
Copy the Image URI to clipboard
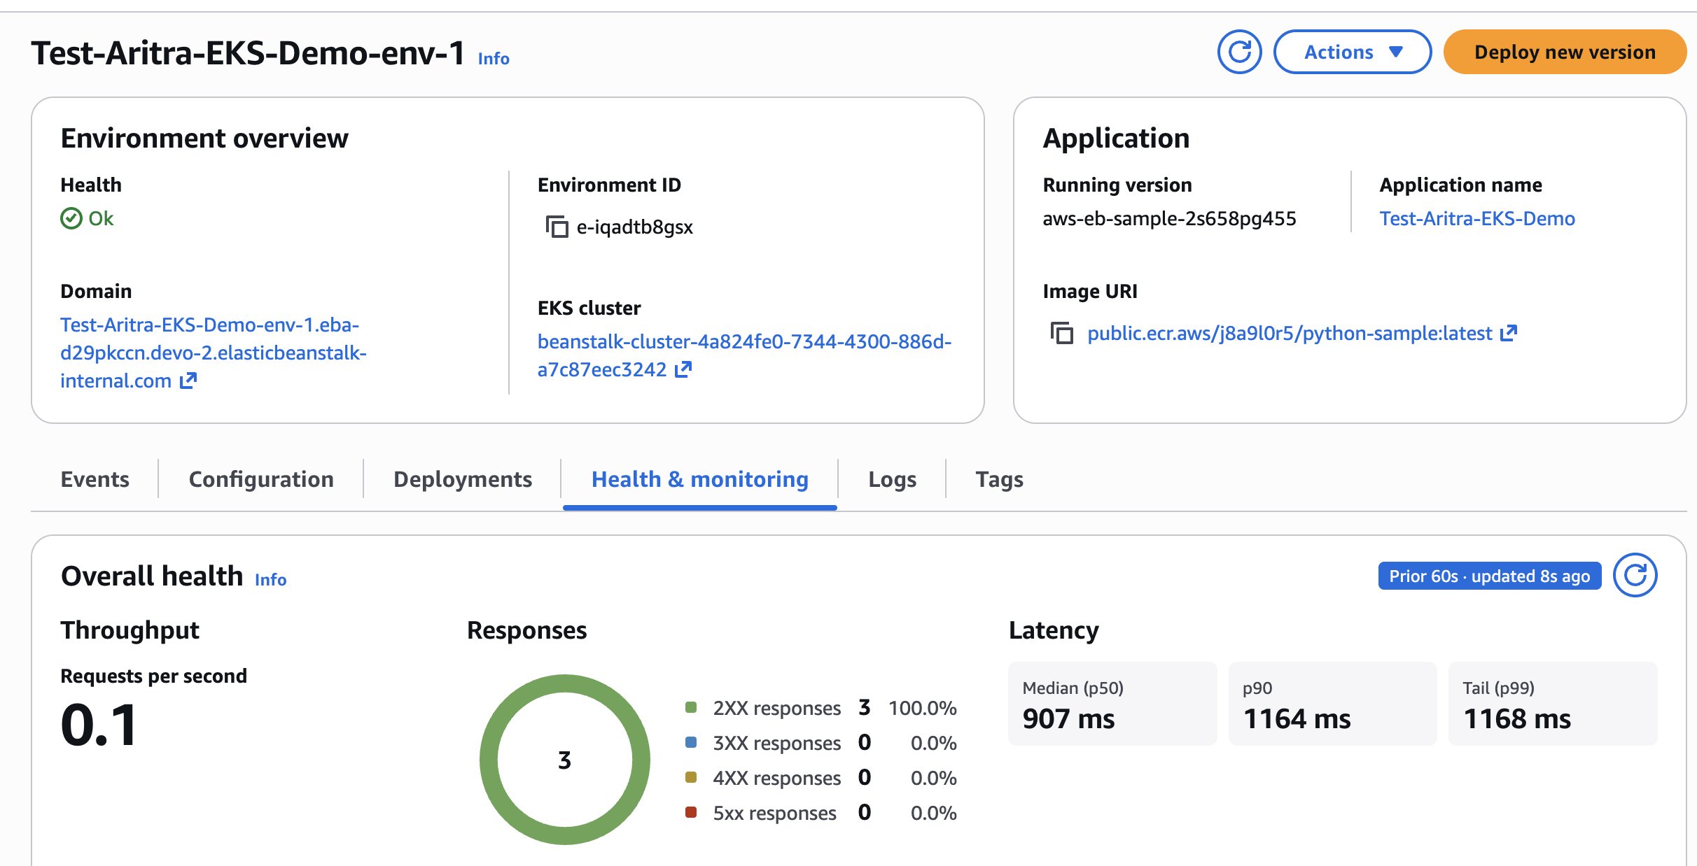point(1061,333)
